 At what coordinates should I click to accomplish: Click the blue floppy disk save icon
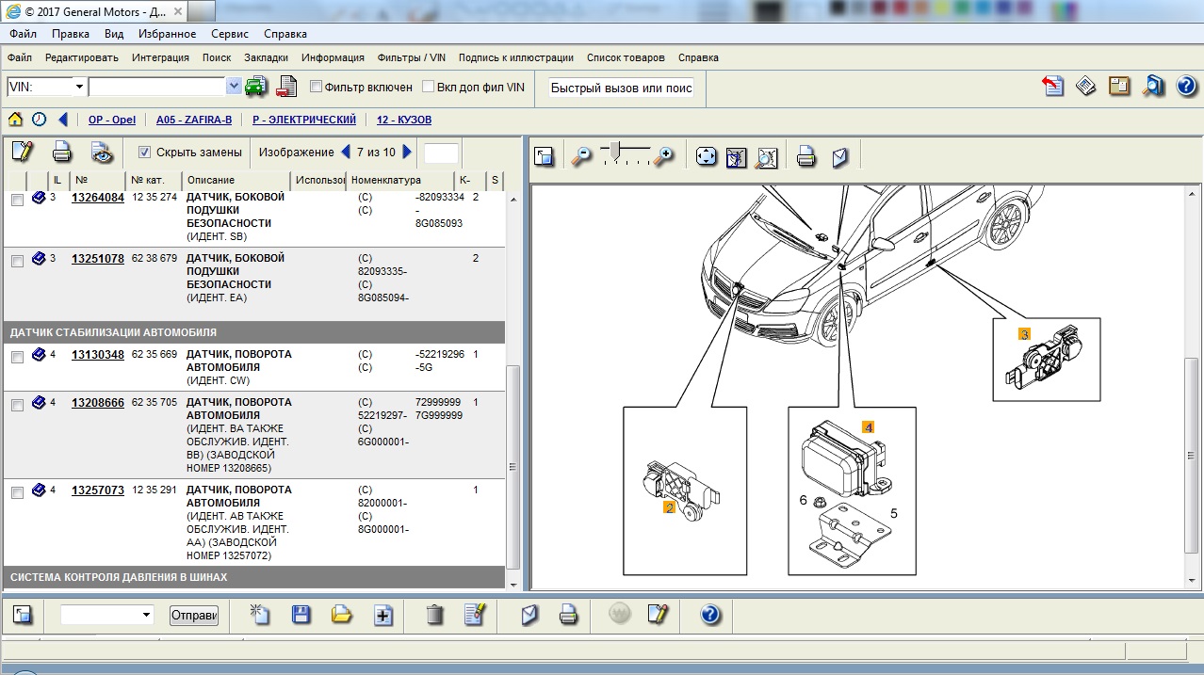pyautogui.click(x=301, y=615)
